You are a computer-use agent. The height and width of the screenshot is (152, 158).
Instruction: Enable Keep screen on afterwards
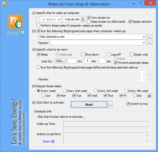click(x=89, y=21)
